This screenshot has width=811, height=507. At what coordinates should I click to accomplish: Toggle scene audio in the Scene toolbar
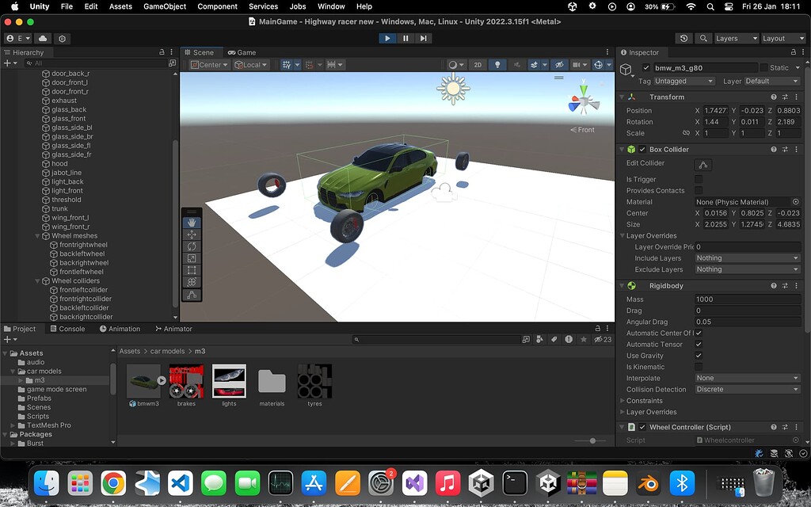coord(518,65)
